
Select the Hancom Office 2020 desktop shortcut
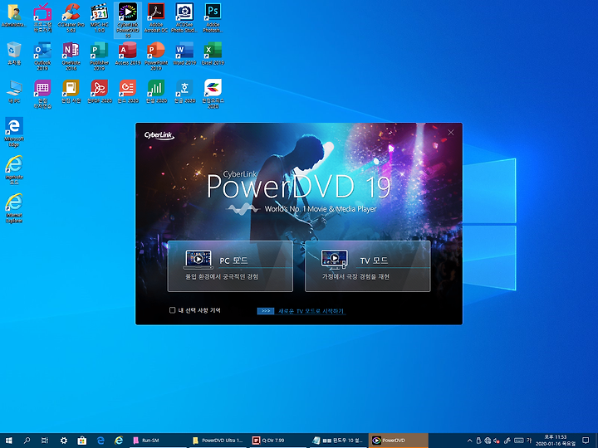point(213,94)
